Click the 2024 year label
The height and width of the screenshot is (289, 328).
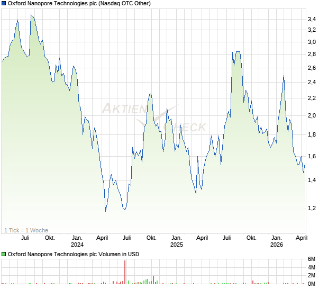click(77, 245)
